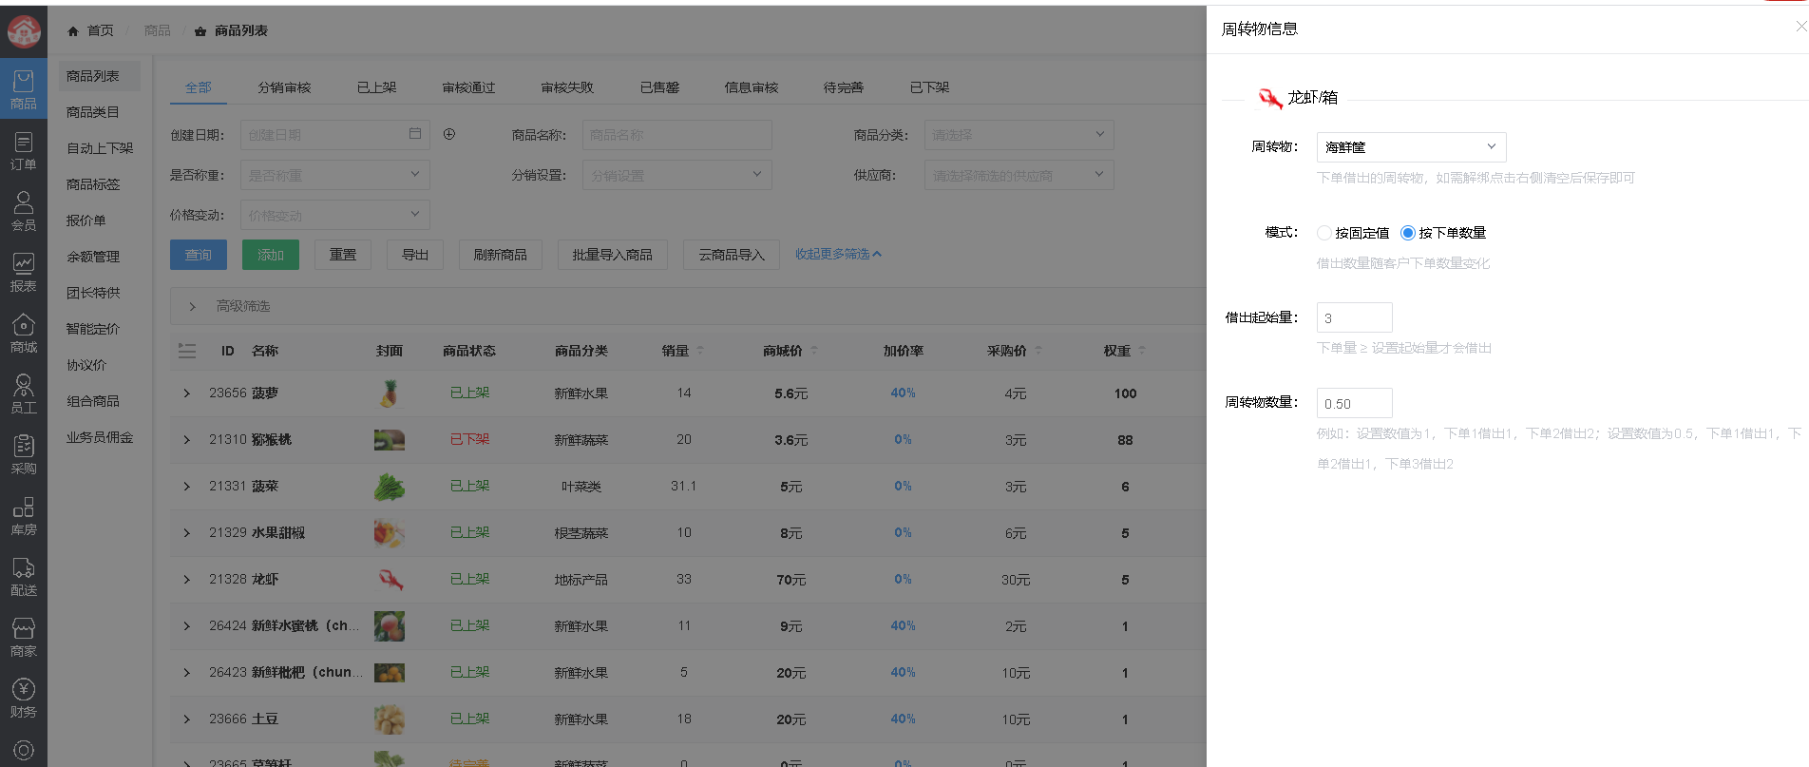Switch to the 审核通过 tab
Image resolution: width=1809 pixels, height=767 pixels.
(x=468, y=87)
